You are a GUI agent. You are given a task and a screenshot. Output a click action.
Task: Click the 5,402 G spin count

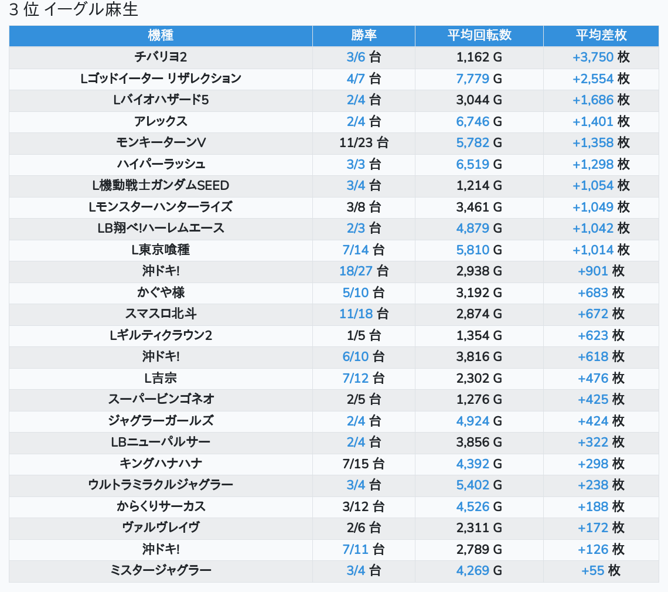(479, 485)
